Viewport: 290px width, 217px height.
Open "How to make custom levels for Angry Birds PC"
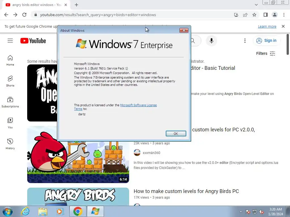186,191
